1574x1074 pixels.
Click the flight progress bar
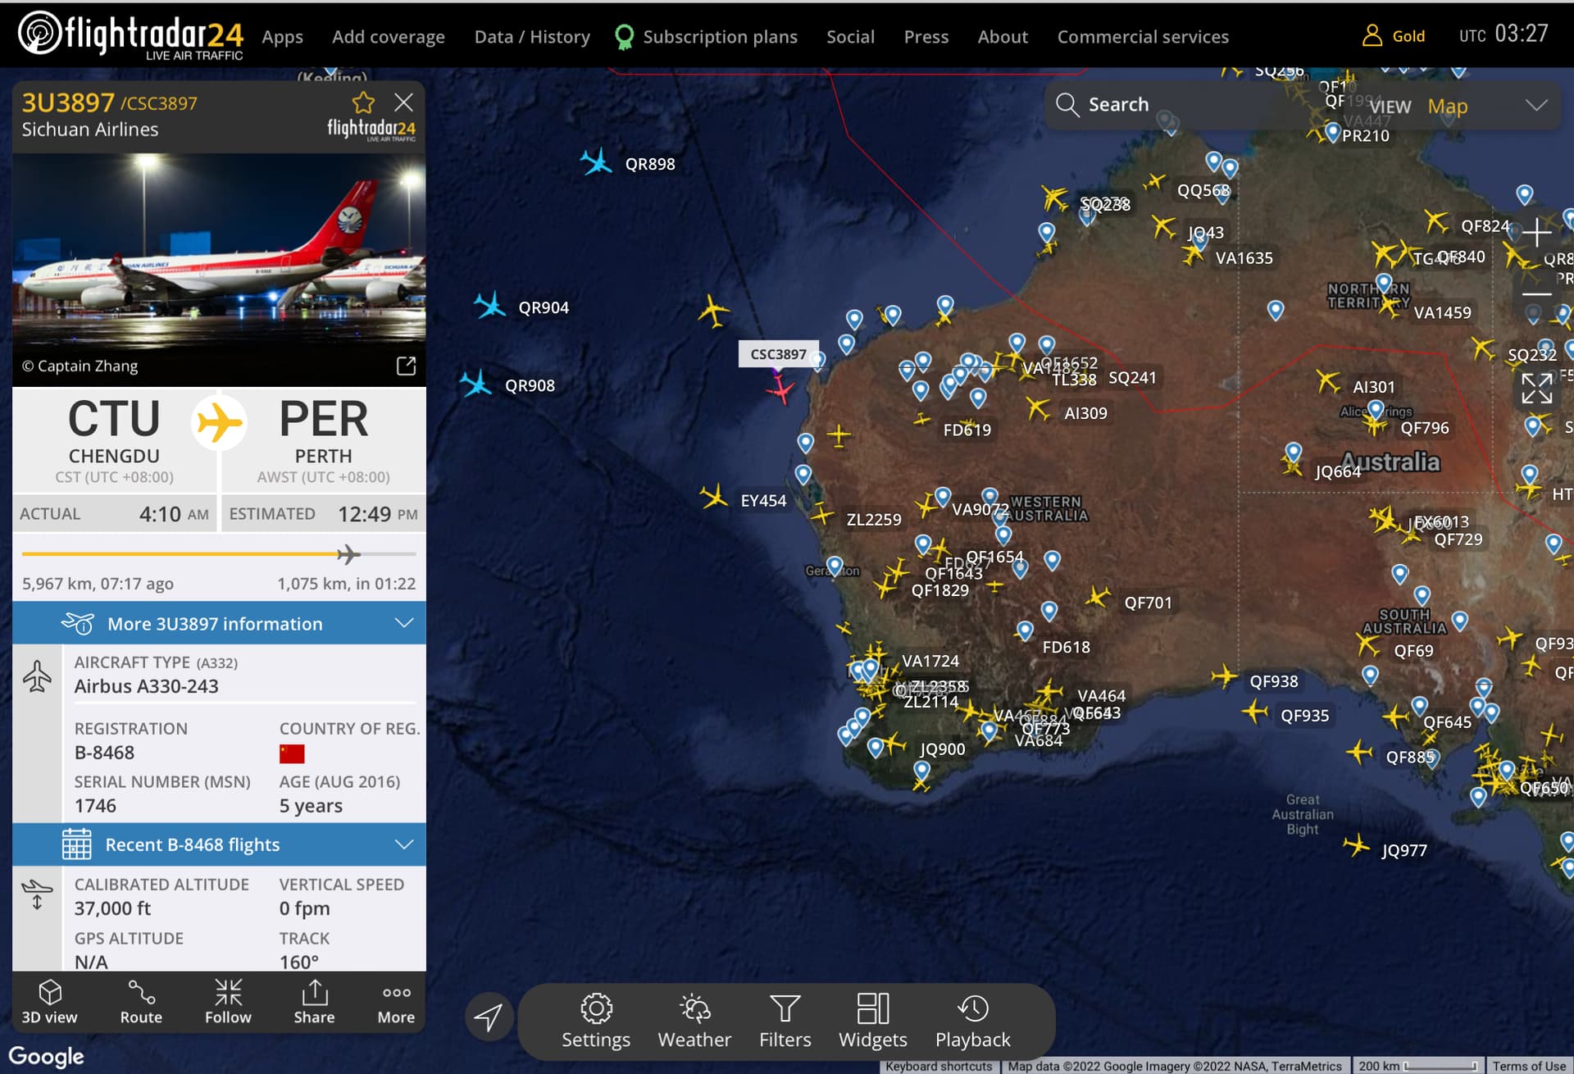tap(219, 555)
